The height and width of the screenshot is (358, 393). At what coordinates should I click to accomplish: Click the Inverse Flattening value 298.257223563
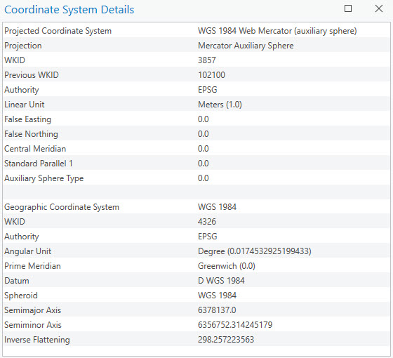226,340
